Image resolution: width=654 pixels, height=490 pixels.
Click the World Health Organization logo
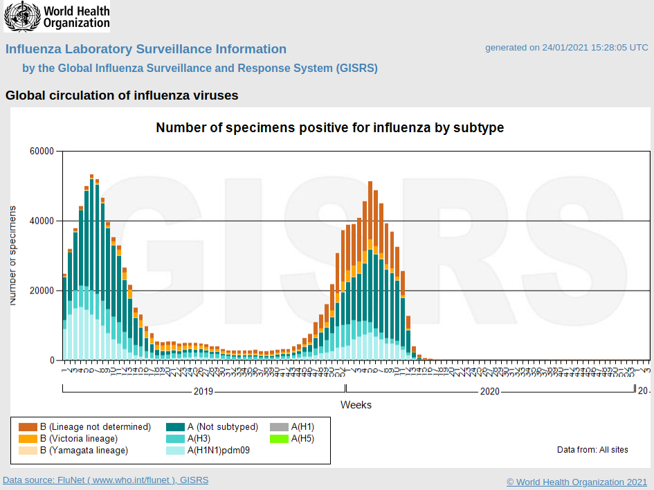tap(57, 17)
